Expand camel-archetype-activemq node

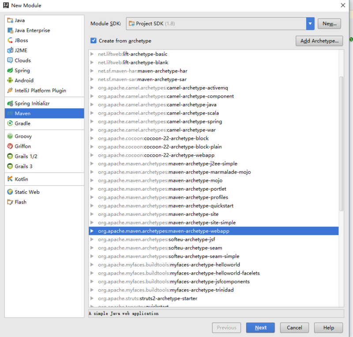[92, 88]
